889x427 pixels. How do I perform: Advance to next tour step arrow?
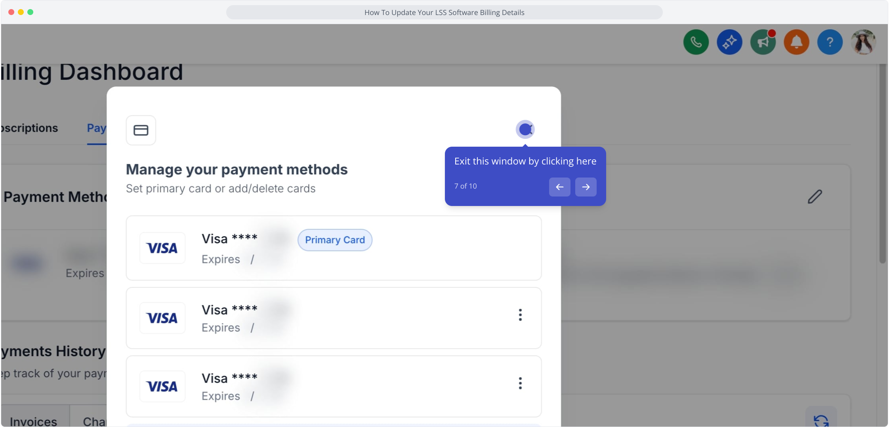[x=586, y=187]
